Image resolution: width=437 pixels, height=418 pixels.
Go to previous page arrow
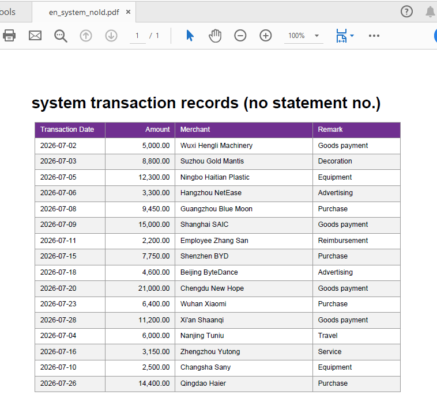pyautogui.click(x=86, y=36)
